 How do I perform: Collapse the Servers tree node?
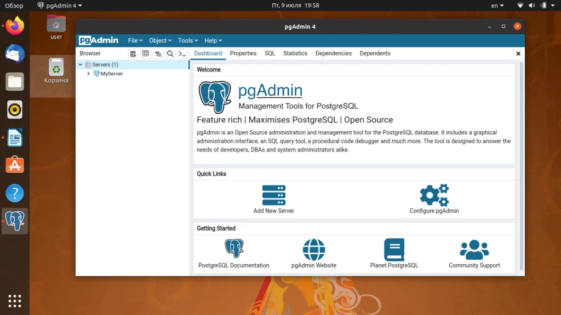(x=80, y=64)
